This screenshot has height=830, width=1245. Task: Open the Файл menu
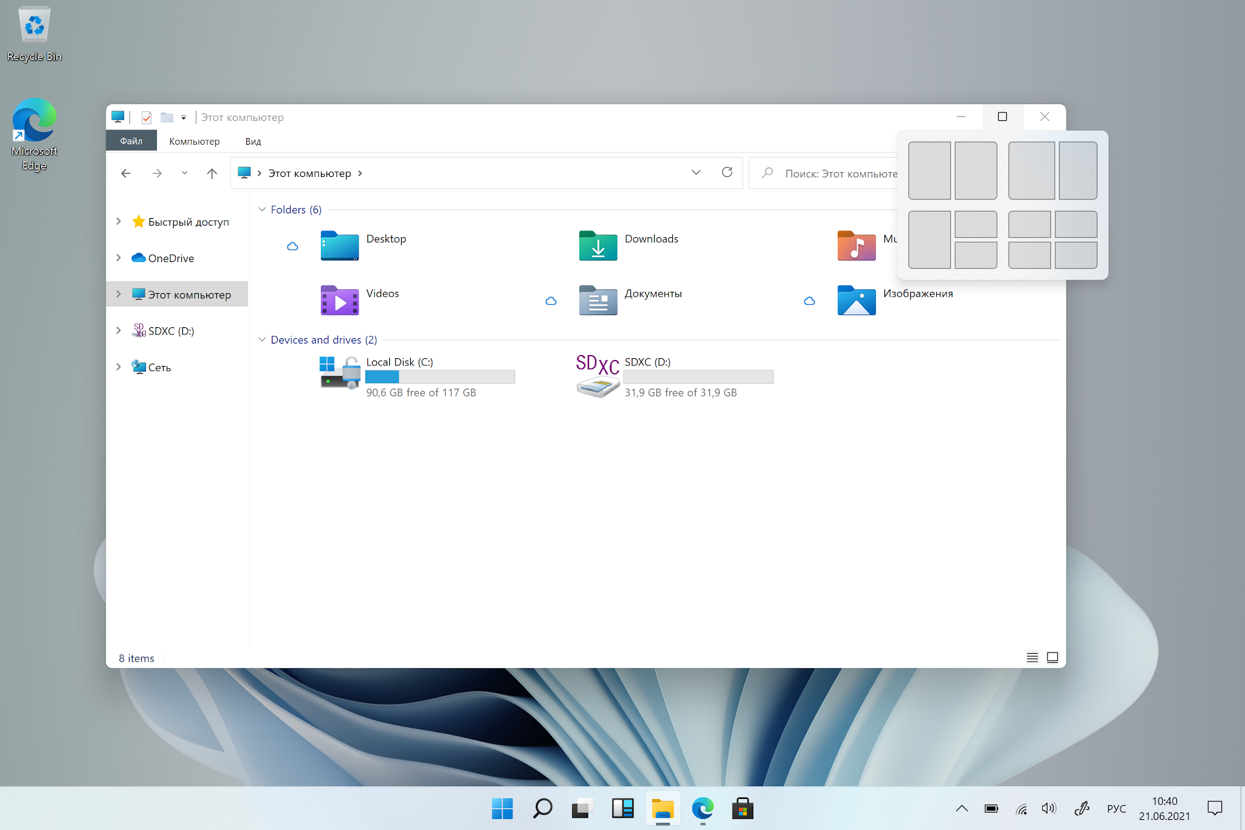(131, 140)
